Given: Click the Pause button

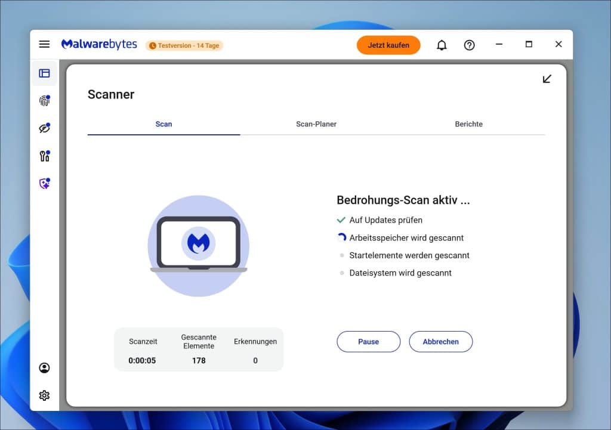Looking at the screenshot, I should coord(368,342).
